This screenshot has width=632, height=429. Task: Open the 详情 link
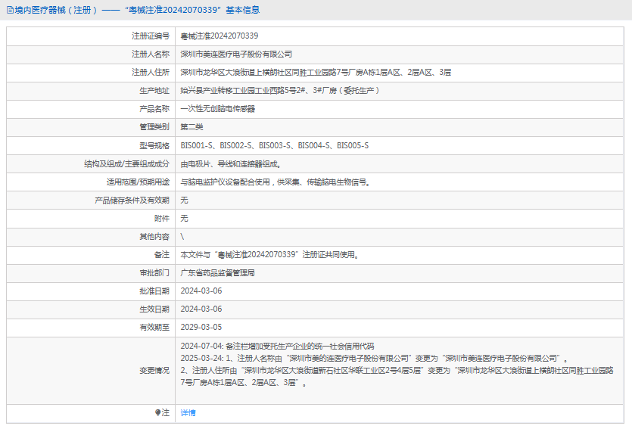click(x=188, y=413)
